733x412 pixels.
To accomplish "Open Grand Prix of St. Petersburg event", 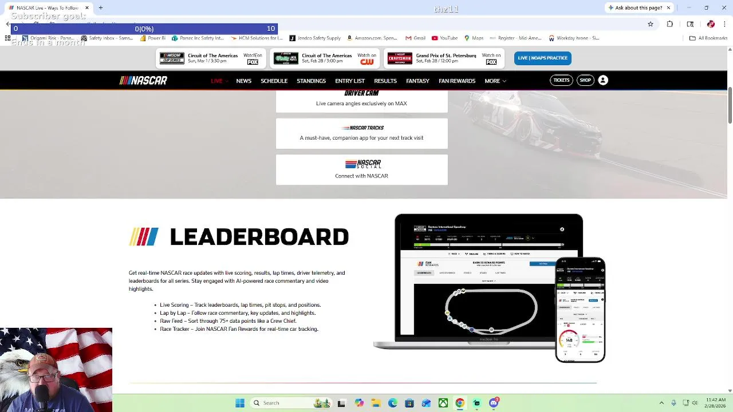I will click(x=443, y=58).
